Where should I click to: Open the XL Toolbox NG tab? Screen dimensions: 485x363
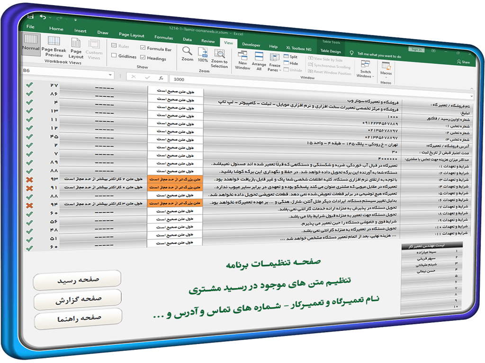tap(298, 49)
